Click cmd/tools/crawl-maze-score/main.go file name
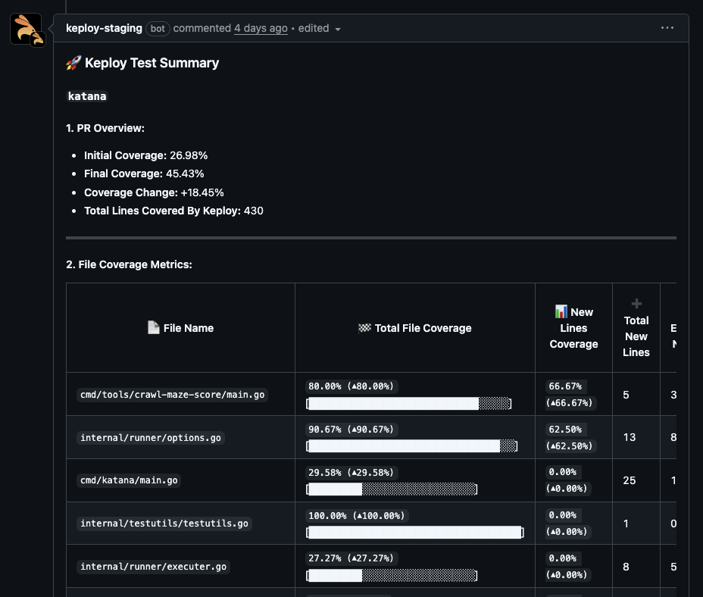The width and height of the screenshot is (703, 597). (172, 395)
